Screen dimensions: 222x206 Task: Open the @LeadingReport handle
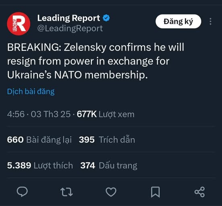pyautogui.click(x=70, y=28)
